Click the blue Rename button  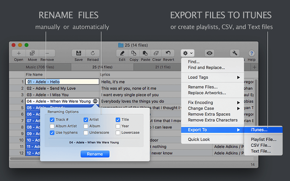95,154
